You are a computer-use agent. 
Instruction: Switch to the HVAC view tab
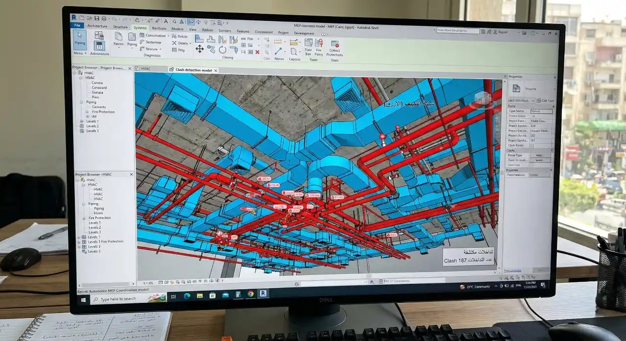(146, 69)
